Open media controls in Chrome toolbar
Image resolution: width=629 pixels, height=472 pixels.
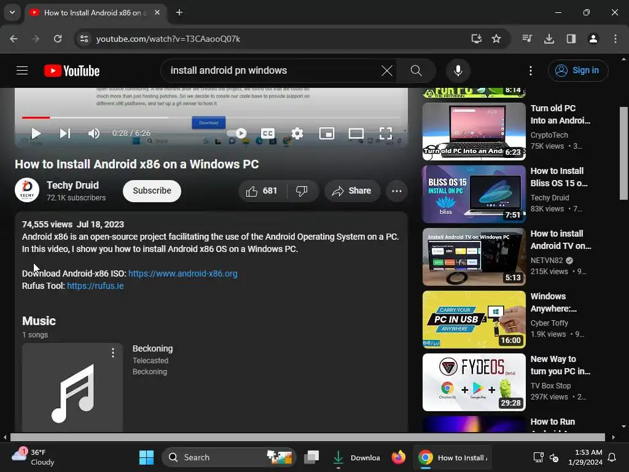click(527, 39)
